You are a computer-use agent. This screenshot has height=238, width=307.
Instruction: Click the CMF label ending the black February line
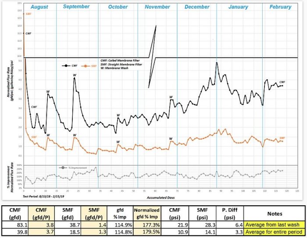(282, 82)
